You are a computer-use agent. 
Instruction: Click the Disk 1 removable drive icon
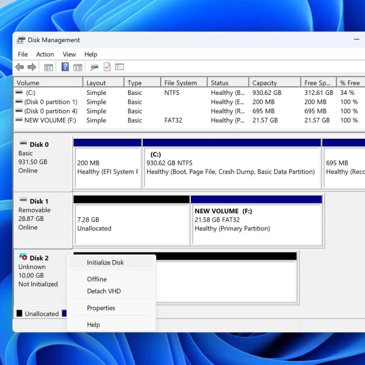[23, 200]
